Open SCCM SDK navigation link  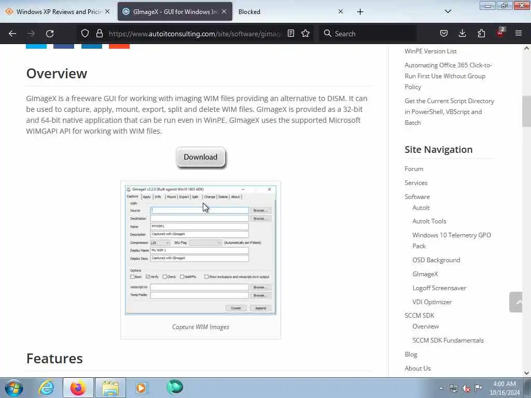(x=419, y=316)
